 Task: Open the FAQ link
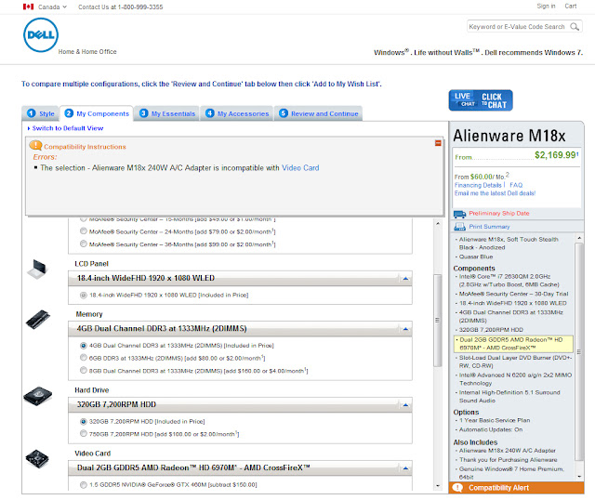pyautogui.click(x=516, y=185)
